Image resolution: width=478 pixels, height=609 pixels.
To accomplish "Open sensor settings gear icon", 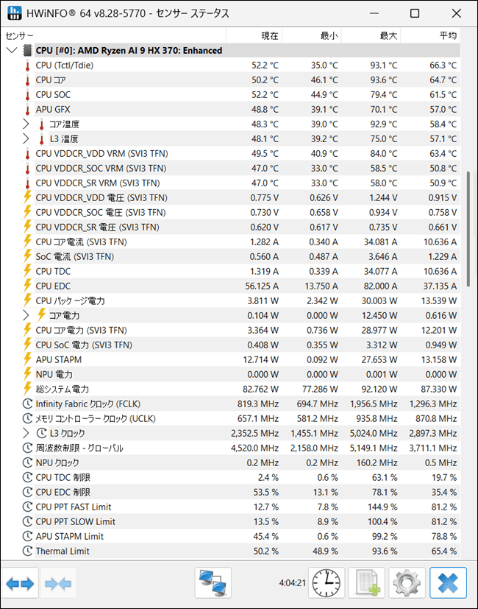I will tap(407, 583).
